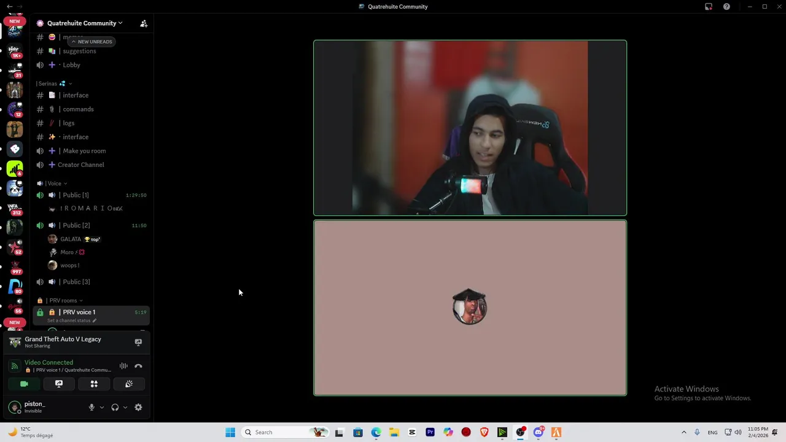Viewport: 786px width, 442px height.
Task: Open the panda server icon
Action: (x=15, y=188)
